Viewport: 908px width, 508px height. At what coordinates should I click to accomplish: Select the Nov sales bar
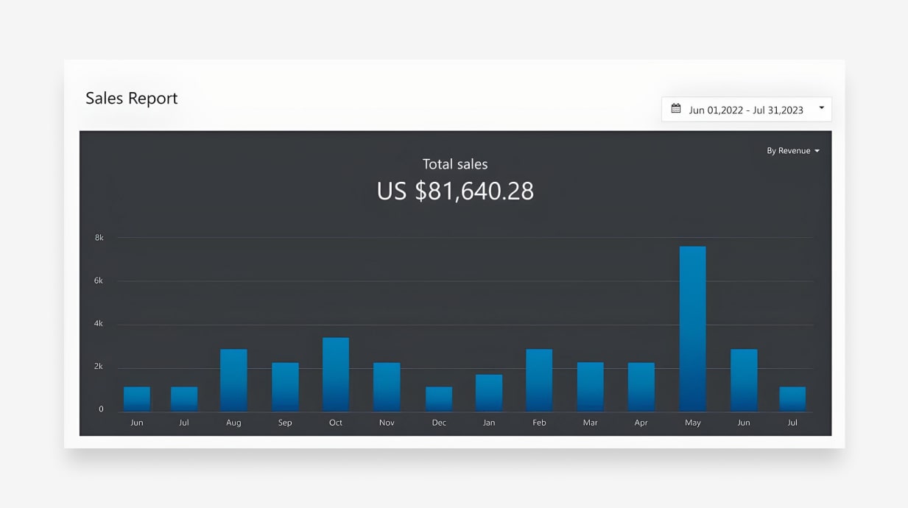387,387
